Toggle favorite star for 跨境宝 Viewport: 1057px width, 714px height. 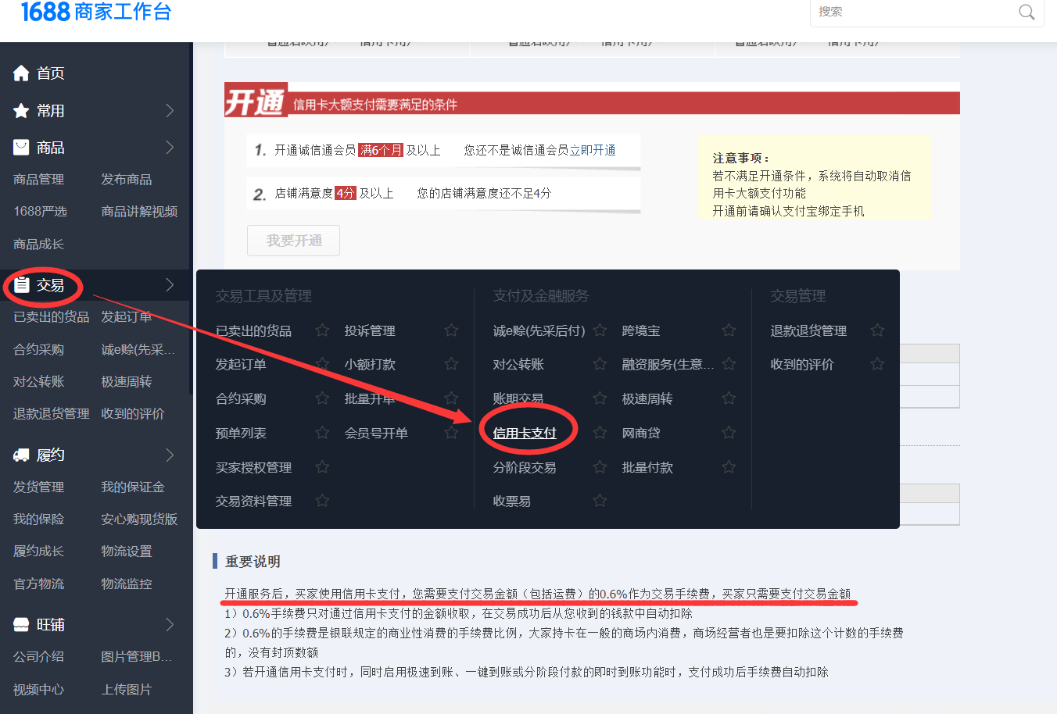(729, 330)
